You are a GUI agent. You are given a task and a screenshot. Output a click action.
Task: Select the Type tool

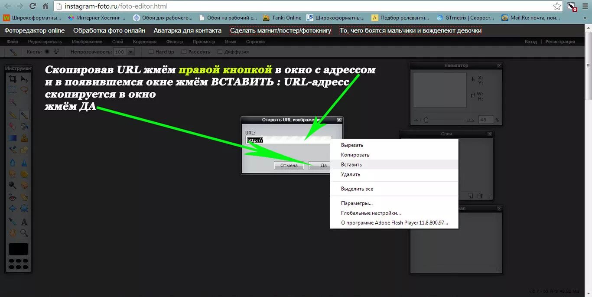tap(25, 222)
